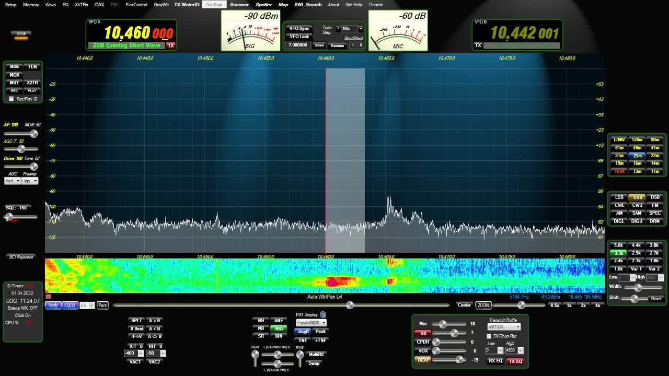
Task: Click the Center pan button
Action: [464, 305]
